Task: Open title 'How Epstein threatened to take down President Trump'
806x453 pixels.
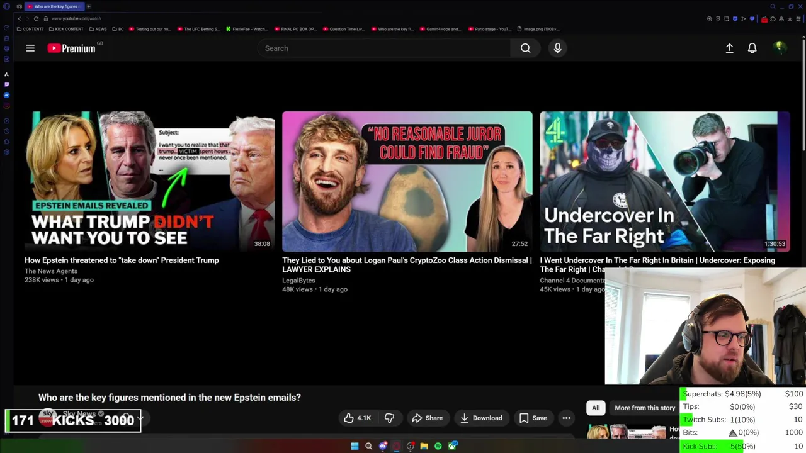Action: click(x=122, y=260)
